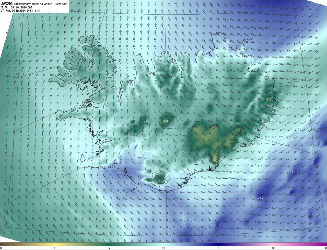This screenshot has height=250, width=327.
Task: Click the 0 tick on the colour scale
Action: [x=1, y=248]
